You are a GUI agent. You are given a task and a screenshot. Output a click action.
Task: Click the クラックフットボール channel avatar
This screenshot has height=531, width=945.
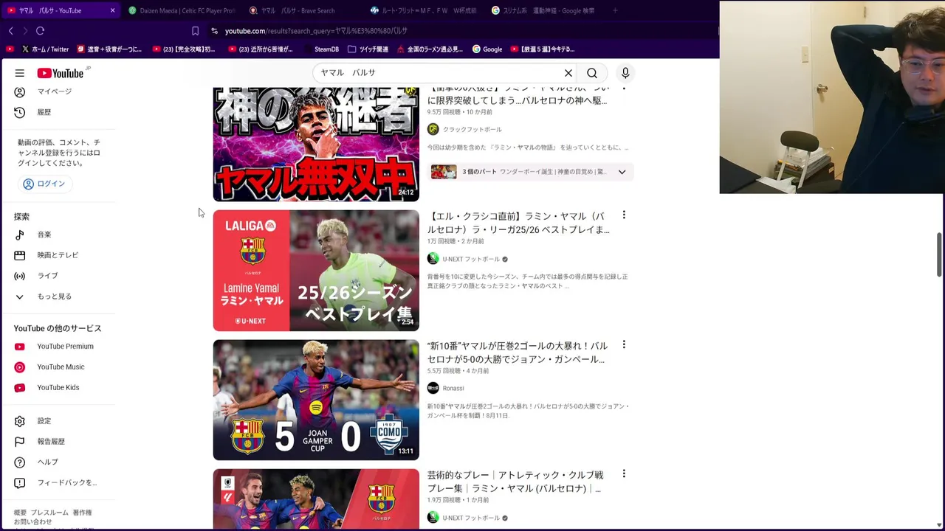click(x=433, y=130)
